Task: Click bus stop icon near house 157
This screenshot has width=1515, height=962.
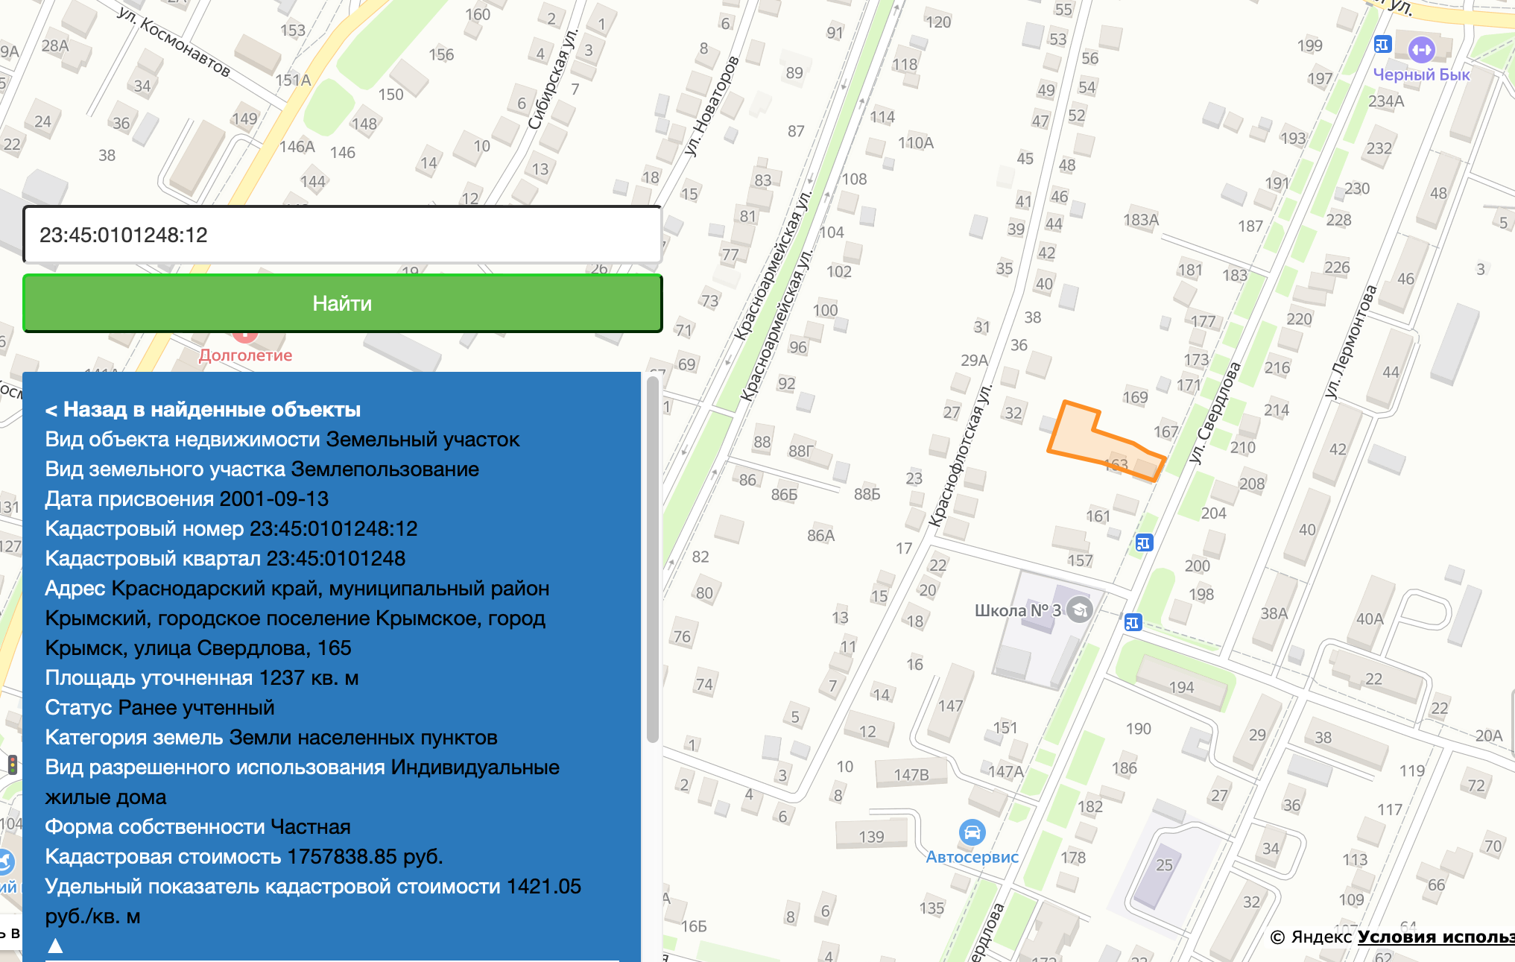Action: (x=1144, y=542)
